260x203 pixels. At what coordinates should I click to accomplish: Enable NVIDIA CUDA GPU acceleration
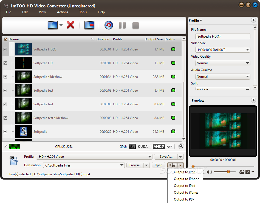pyautogui.click(x=140, y=146)
